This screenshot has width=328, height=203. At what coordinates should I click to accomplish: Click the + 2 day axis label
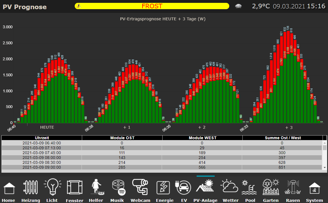tap(202, 127)
